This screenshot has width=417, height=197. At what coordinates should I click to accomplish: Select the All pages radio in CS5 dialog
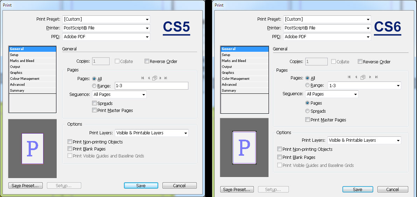coord(94,79)
